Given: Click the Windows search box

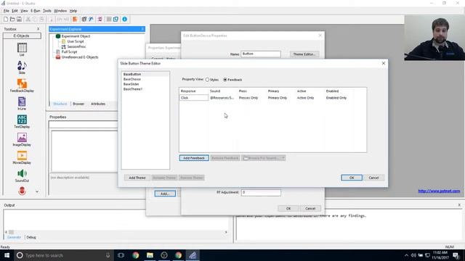Looking at the screenshot, I should 63,255.
